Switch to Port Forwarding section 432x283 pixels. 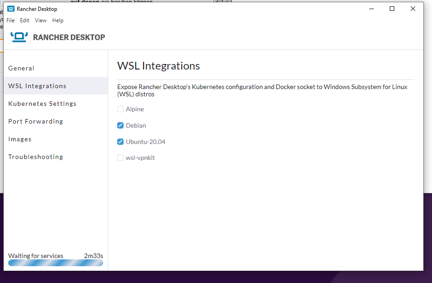click(x=35, y=121)
